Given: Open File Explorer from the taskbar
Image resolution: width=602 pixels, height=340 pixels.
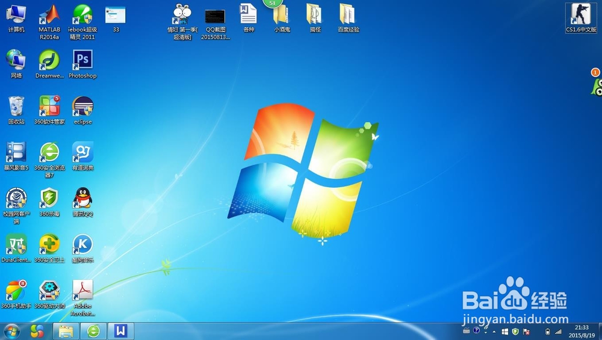Looking at the screenshot, I should 66,331.
